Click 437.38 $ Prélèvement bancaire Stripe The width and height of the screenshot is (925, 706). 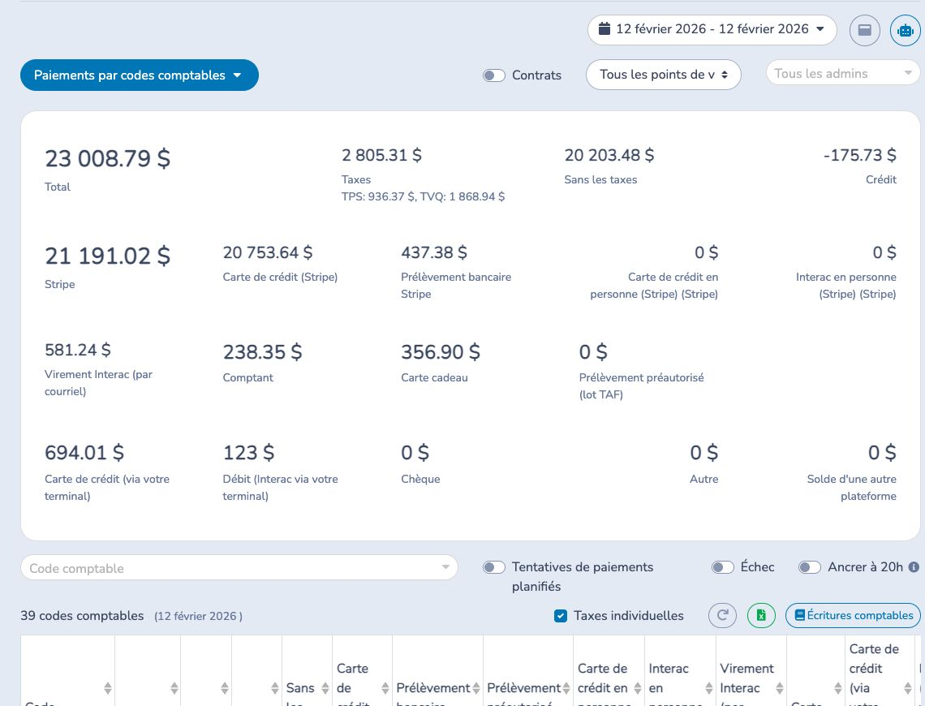434,252
